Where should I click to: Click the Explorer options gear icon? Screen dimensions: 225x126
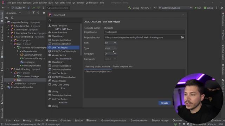coord(44,13)
